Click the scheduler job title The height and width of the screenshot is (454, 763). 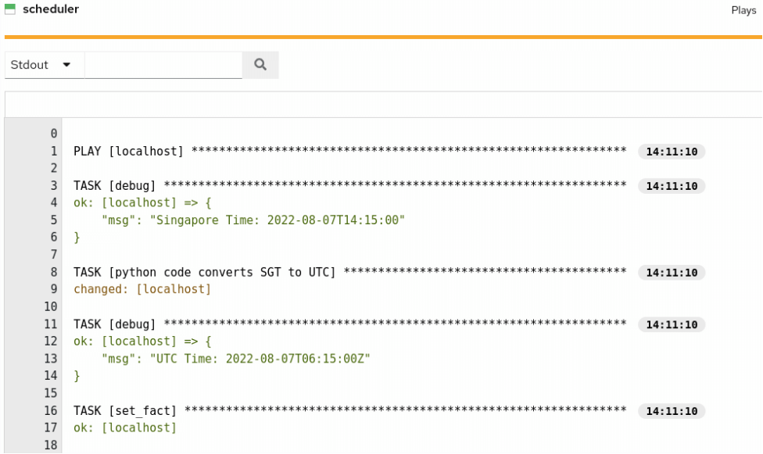coord(51,9)
